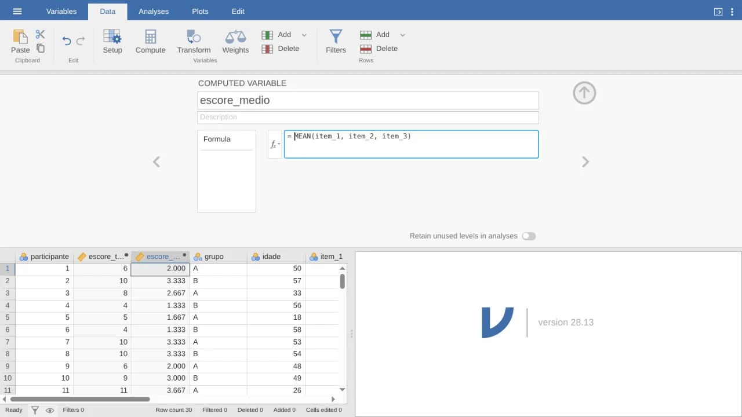Select the grupo column header
Screen dimensions: 742x417
pyautogui.click(x=218, y=257)
